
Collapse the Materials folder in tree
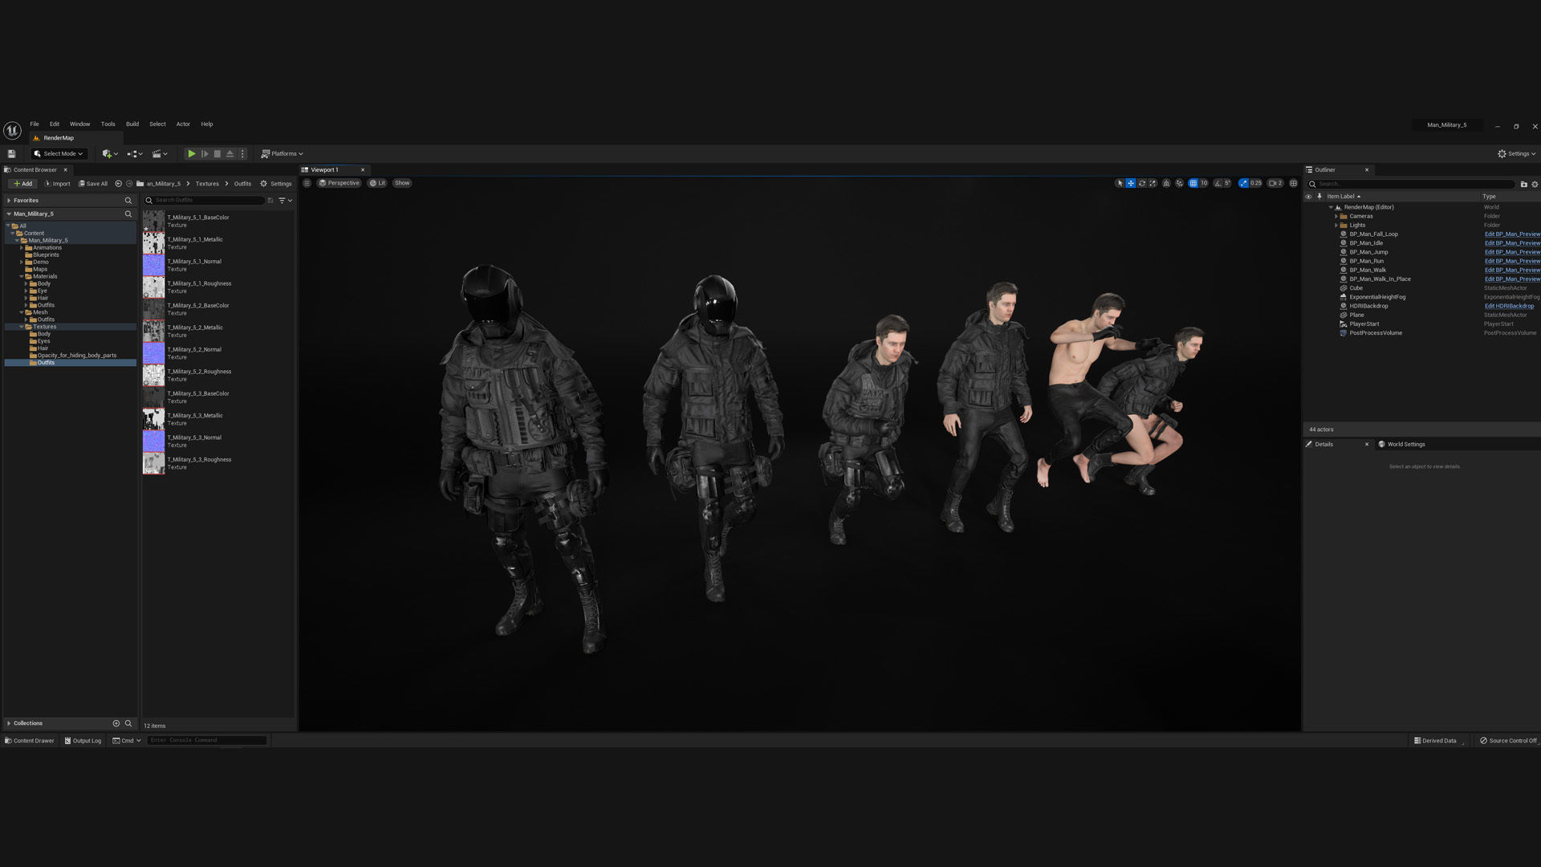coord(22,276)
